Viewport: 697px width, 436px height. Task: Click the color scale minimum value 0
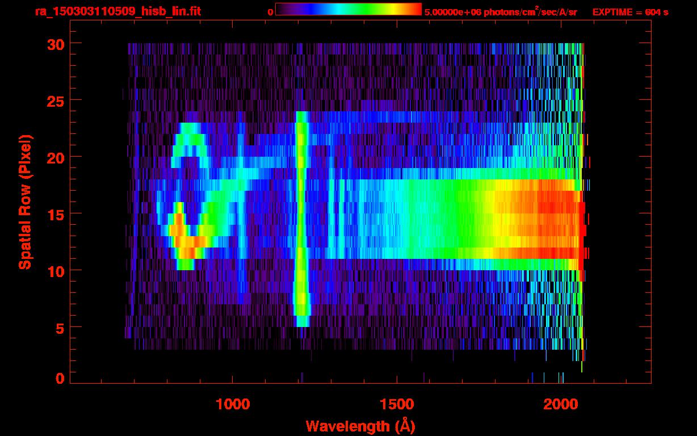(x=271, y=12)
